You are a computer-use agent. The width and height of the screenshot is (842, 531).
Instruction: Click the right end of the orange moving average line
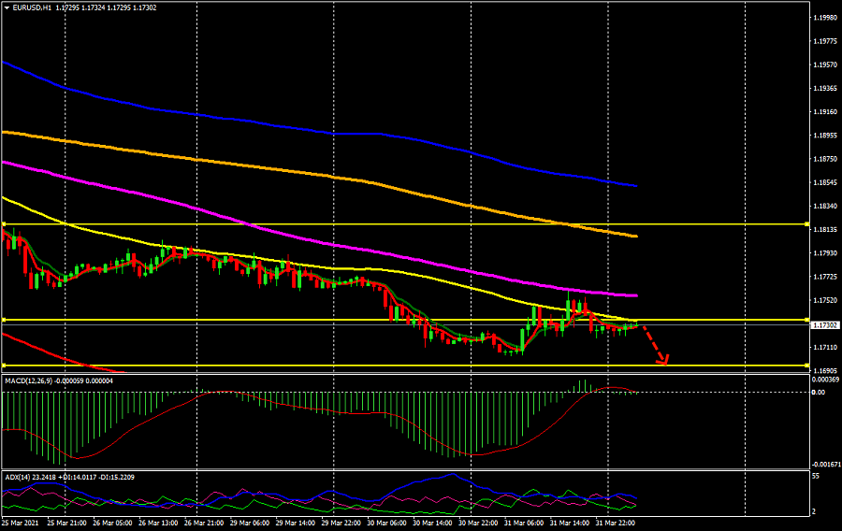[636, 236]
